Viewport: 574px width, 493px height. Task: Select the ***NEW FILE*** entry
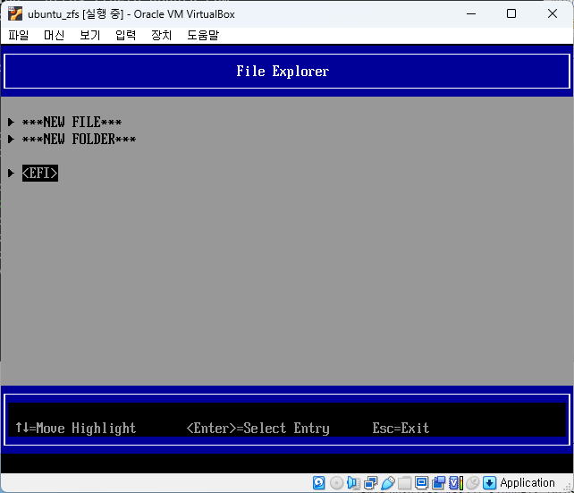pos(72,123)
